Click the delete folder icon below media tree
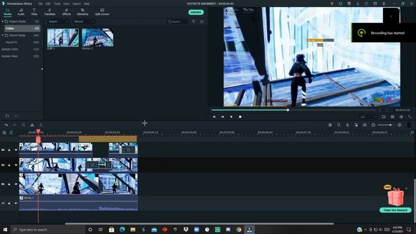 point(16,116)
